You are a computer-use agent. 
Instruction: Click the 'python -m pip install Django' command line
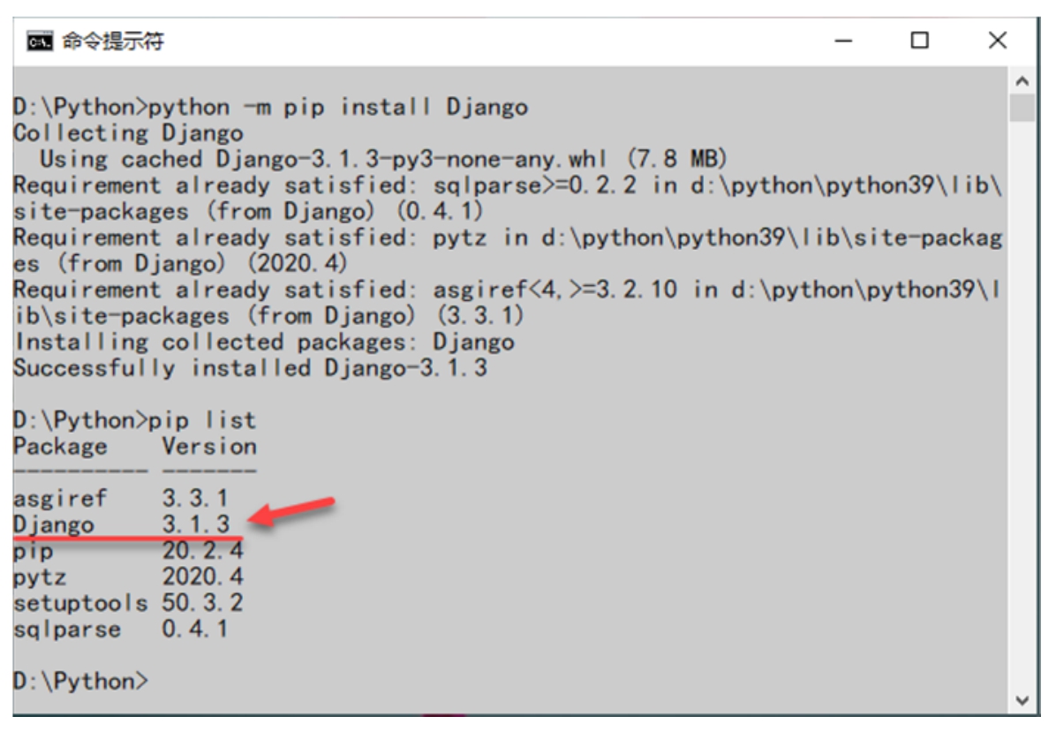(x=271, y=107)
